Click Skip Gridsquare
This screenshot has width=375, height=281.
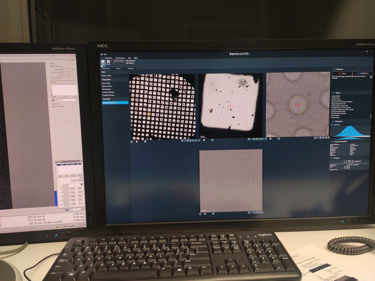[x=131, y=61]
